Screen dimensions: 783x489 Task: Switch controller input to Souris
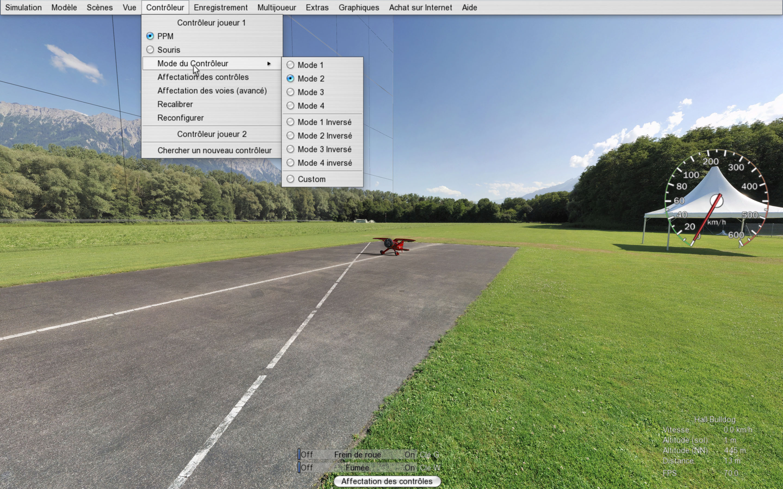coord(168,50)
